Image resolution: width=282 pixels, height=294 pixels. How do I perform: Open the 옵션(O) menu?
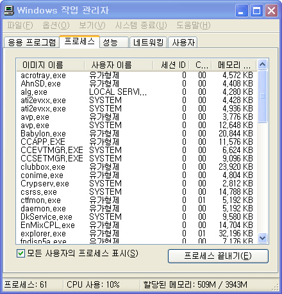(56, 26)
